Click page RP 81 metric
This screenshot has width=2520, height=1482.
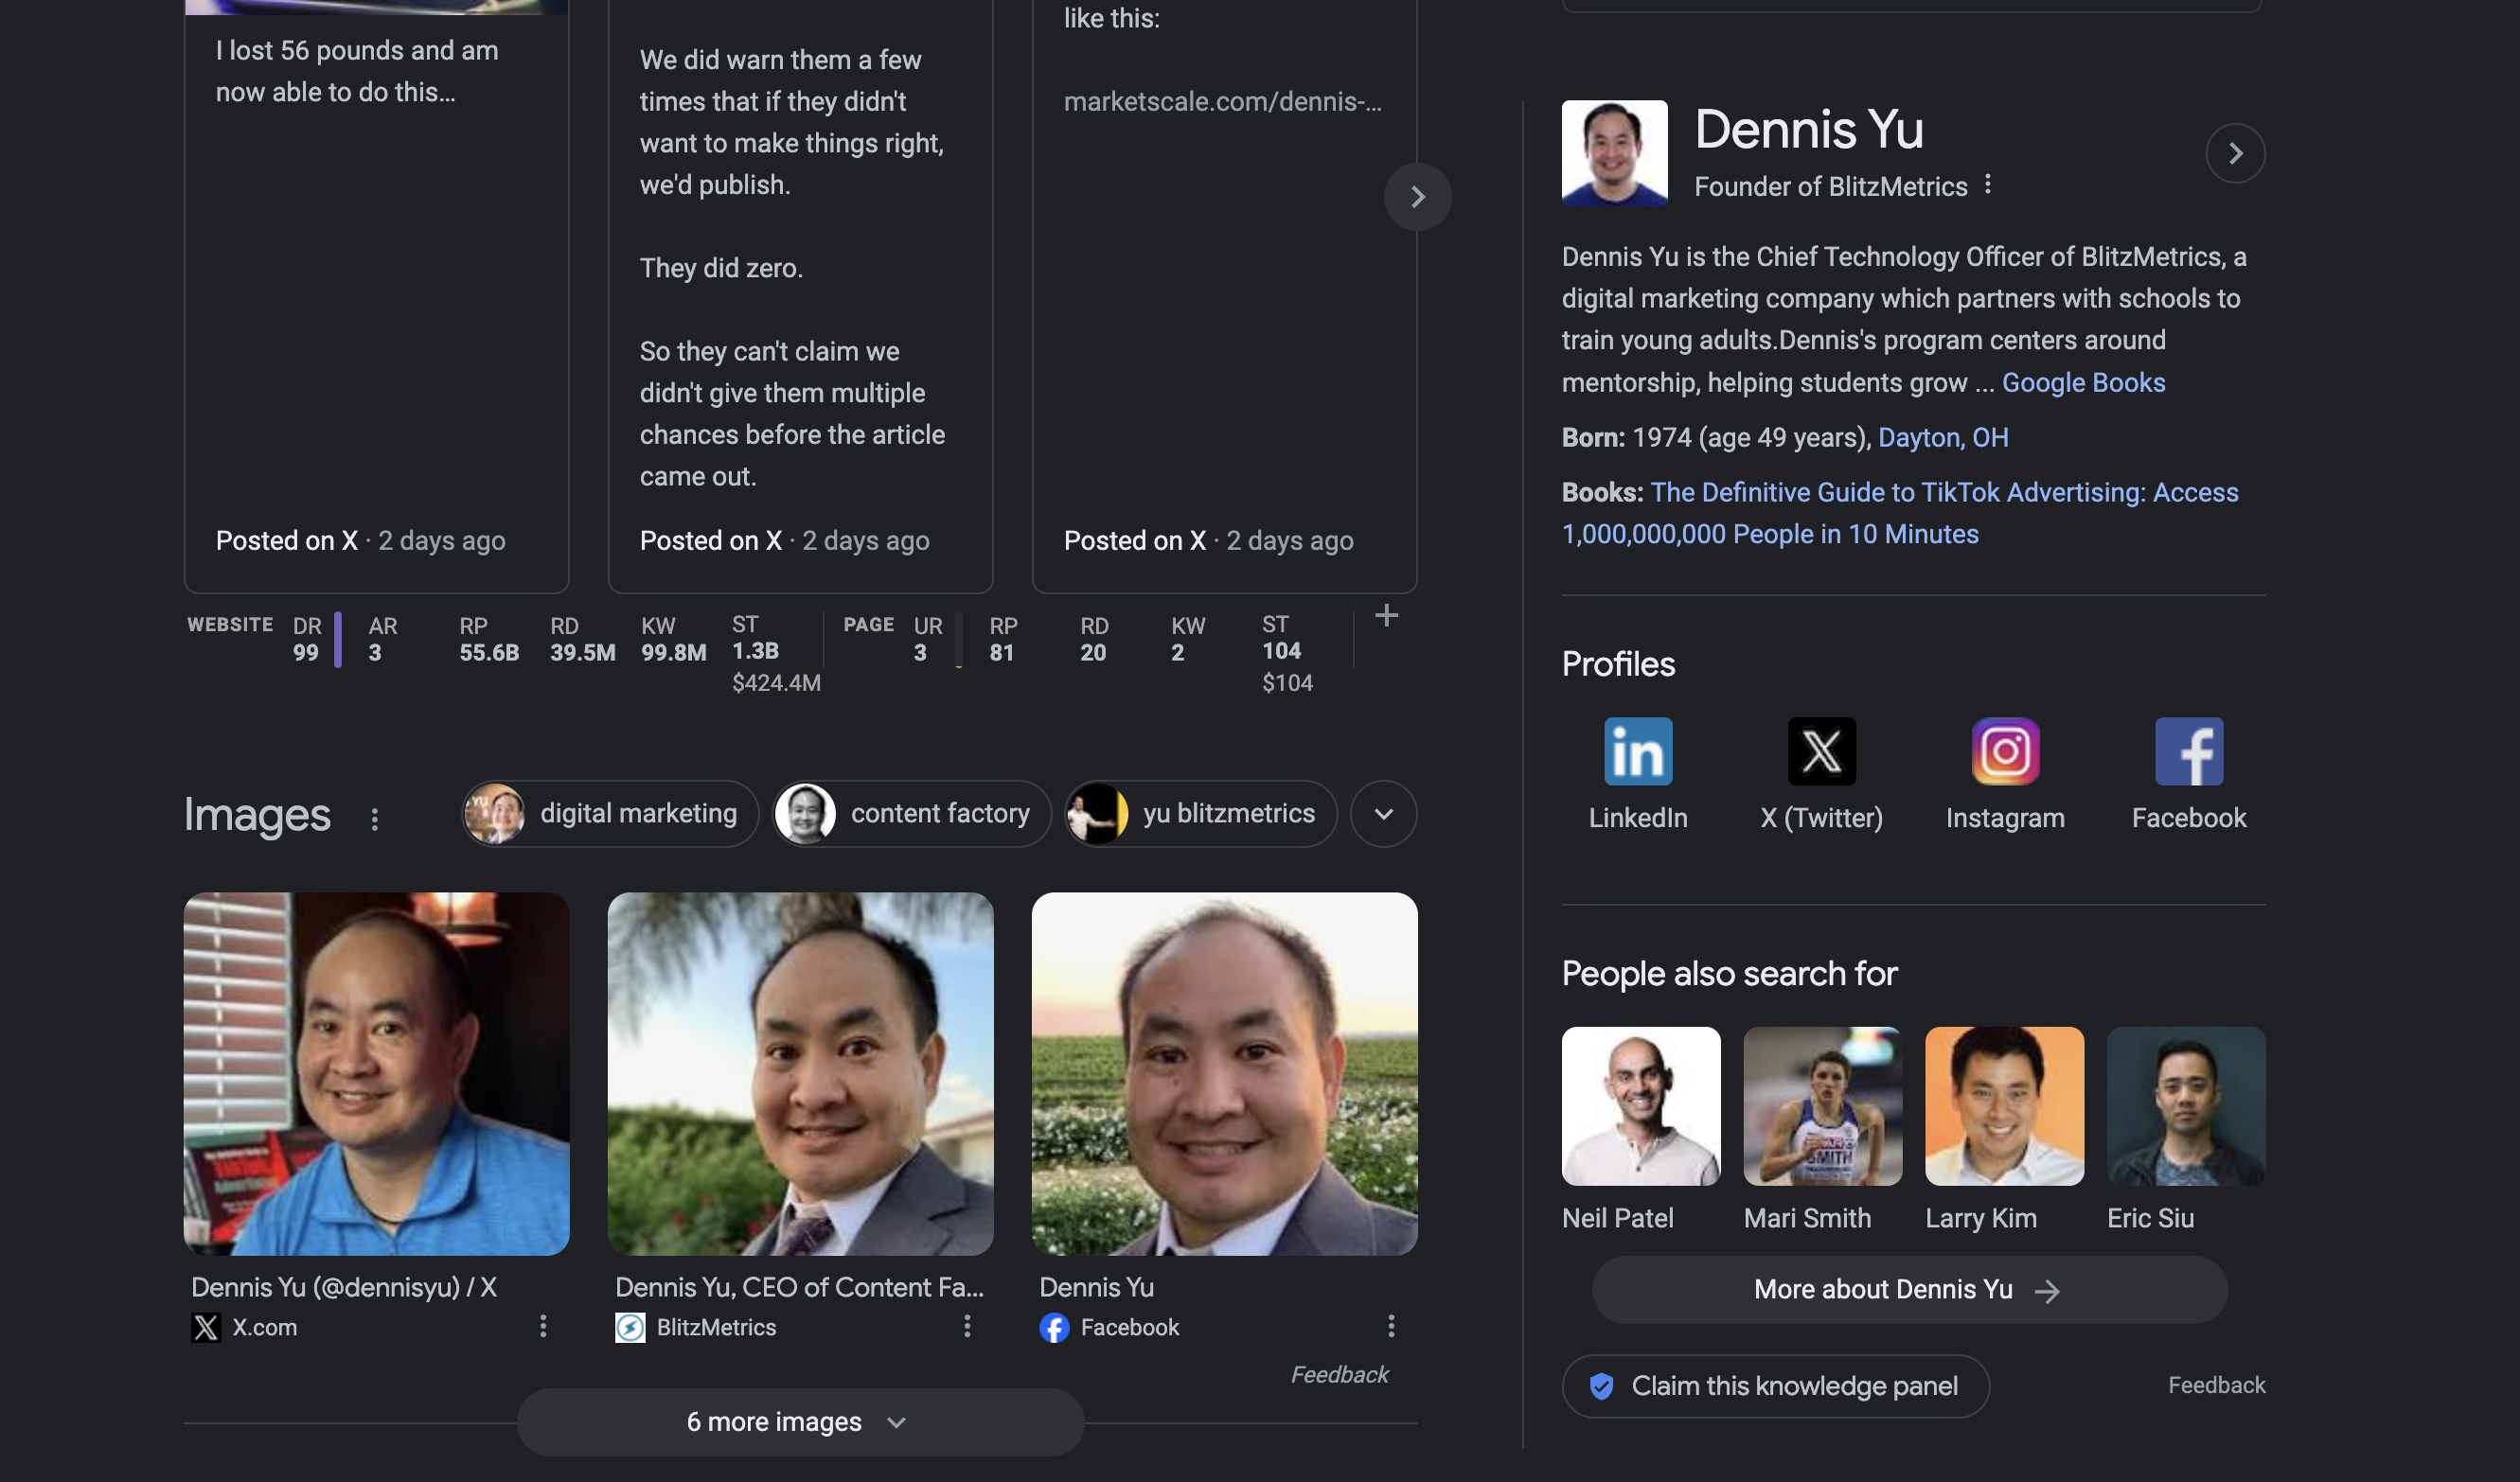(x=1003, y=639)
